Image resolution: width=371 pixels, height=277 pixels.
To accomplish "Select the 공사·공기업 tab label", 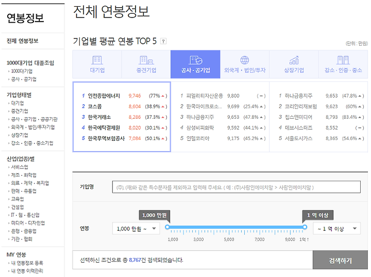I will 195,70.
